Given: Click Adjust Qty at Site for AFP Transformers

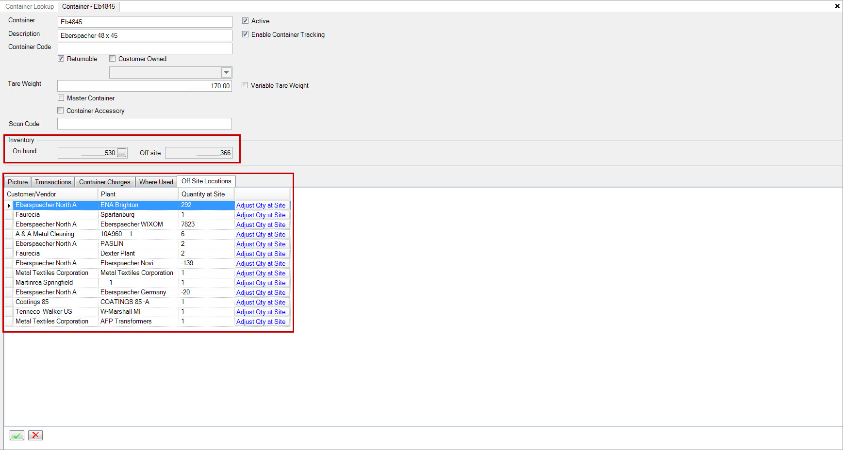Looking at the screenshot, I should [261, 322].
